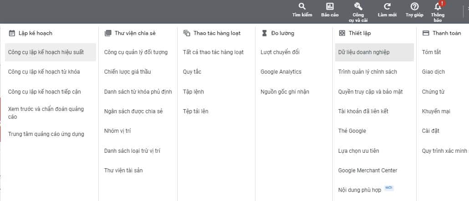
Task: Open the Báo cáo reports icon
Action: tap(330, 6)
